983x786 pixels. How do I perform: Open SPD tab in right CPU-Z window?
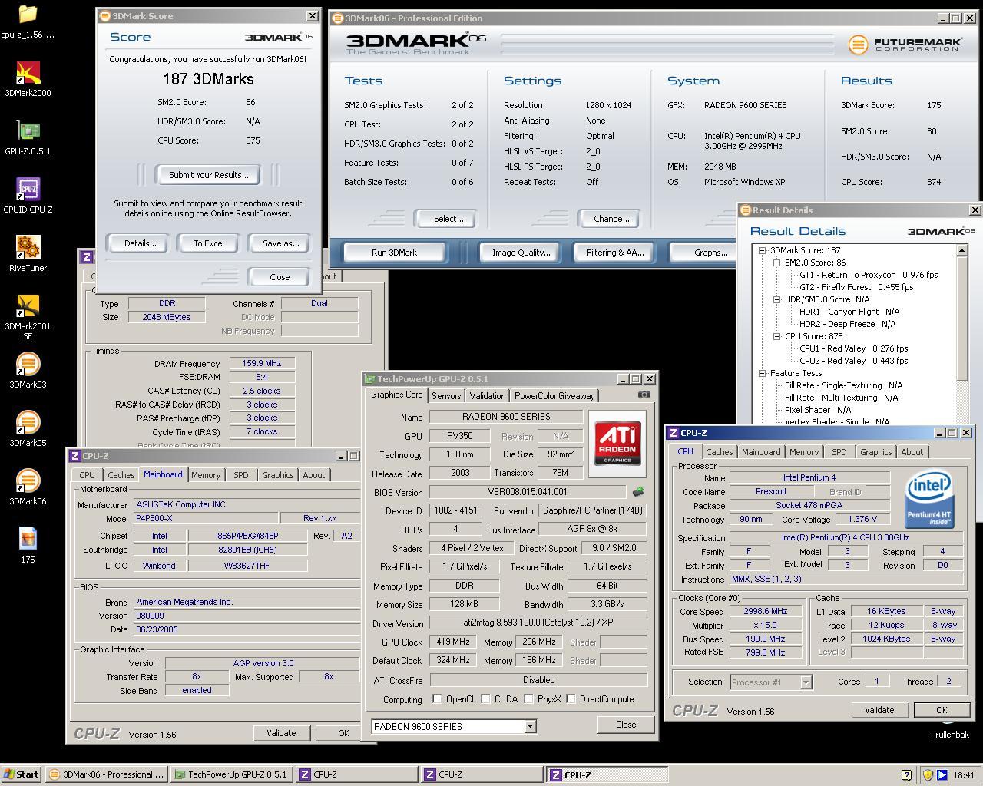pos(839,452)
